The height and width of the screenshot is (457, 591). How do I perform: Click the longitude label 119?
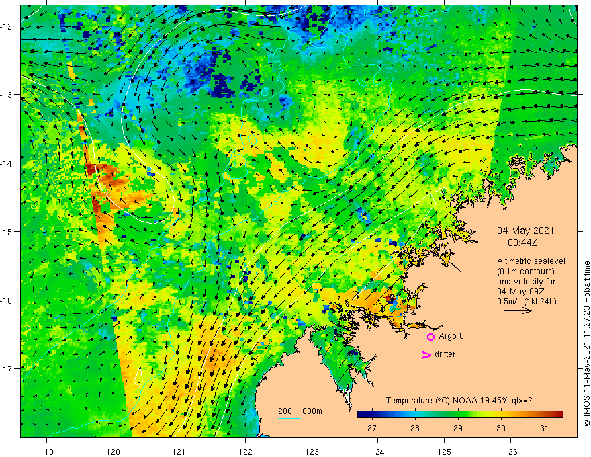(47, 452)
